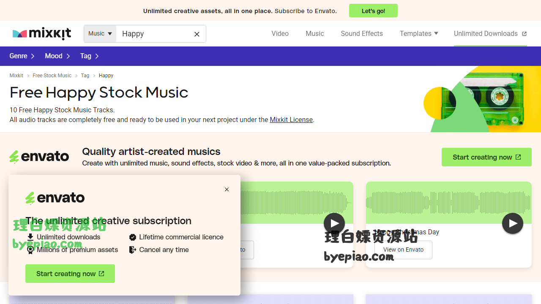Click the Mixkit logo
The width and height of the screenshot is (541, 304).
42,34
